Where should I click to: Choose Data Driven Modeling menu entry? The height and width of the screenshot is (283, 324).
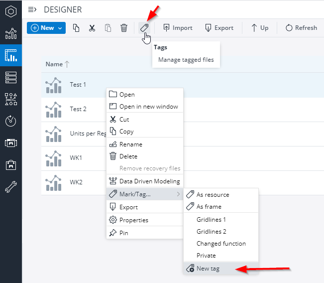point(145,181)
